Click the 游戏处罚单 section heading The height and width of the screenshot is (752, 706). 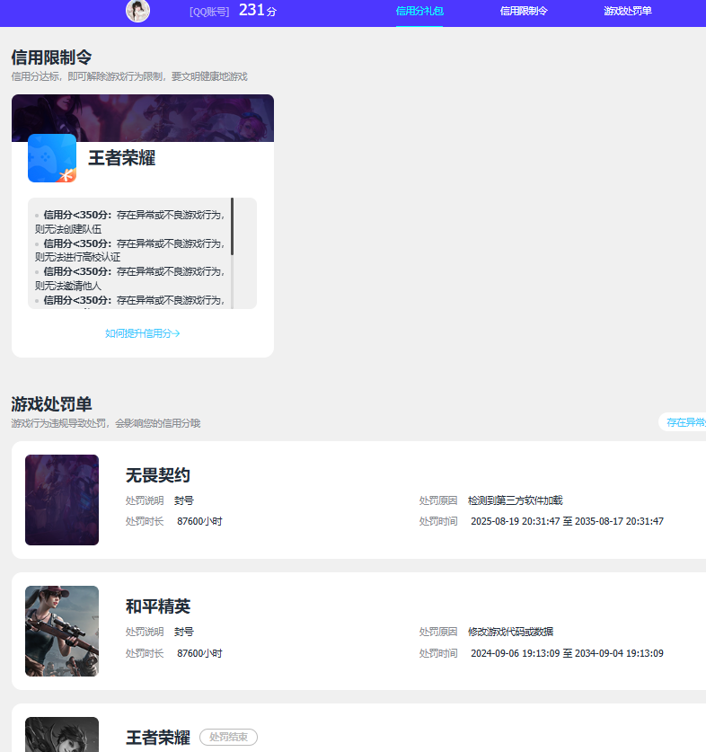(x=51, y=404)
